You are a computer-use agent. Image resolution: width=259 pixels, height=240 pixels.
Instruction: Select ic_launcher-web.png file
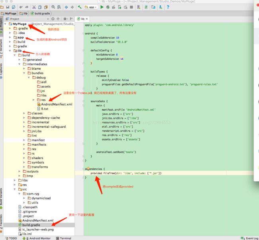[36, 229]
